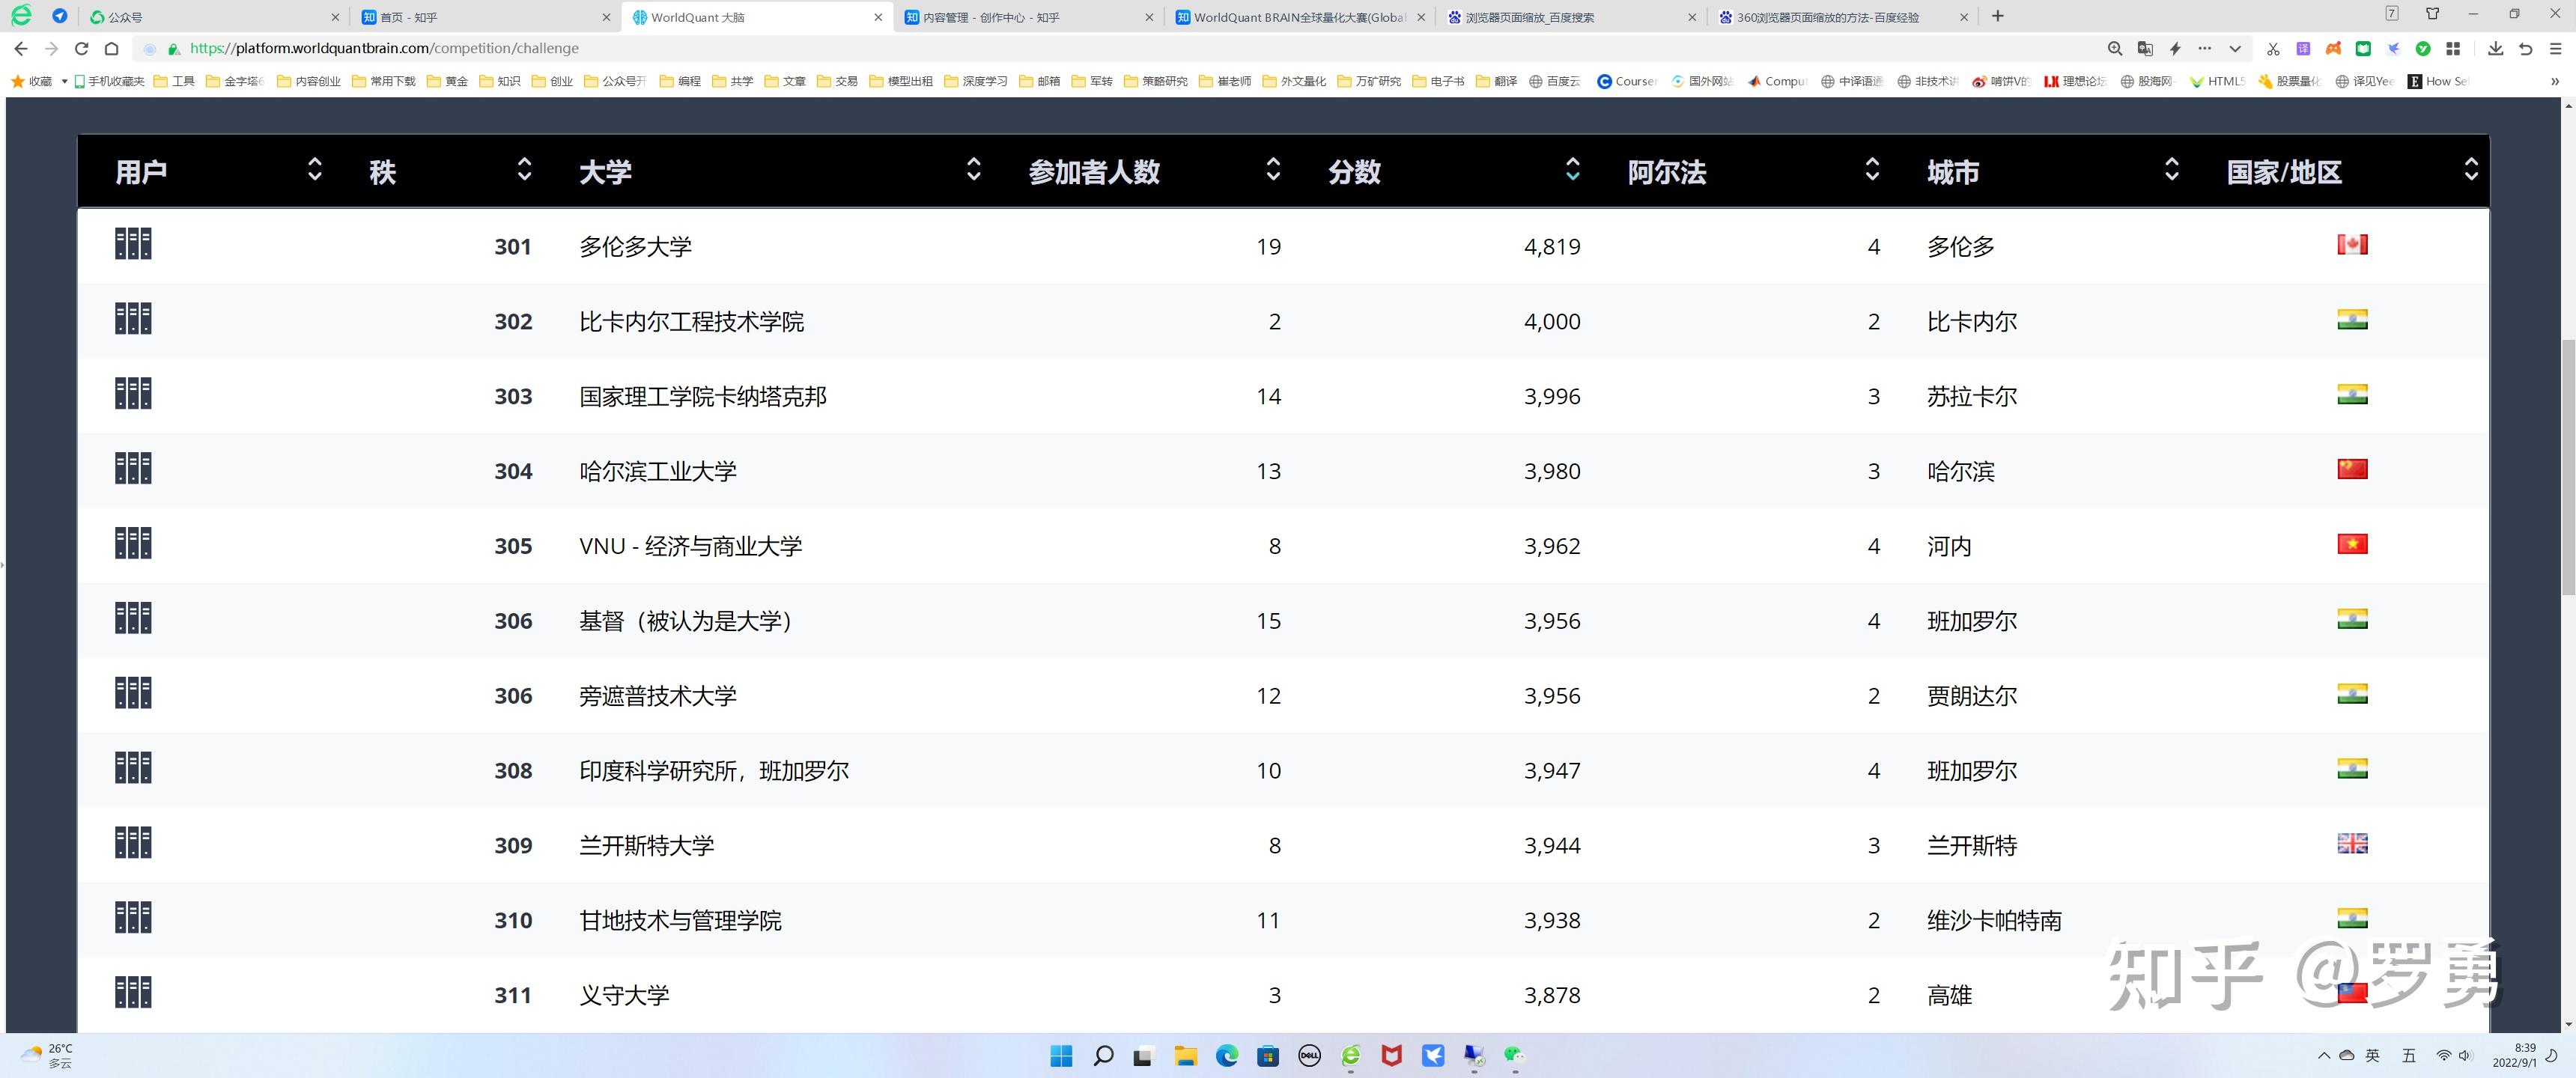
Task: Select the scissors screenshot tool
Action: (x=2274, y=48)
